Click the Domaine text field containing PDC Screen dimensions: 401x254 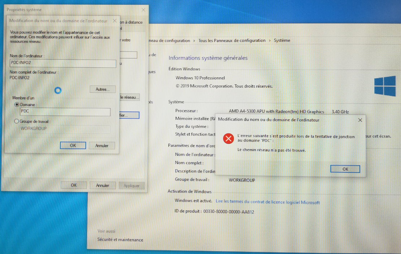click(x=65, y=112)
